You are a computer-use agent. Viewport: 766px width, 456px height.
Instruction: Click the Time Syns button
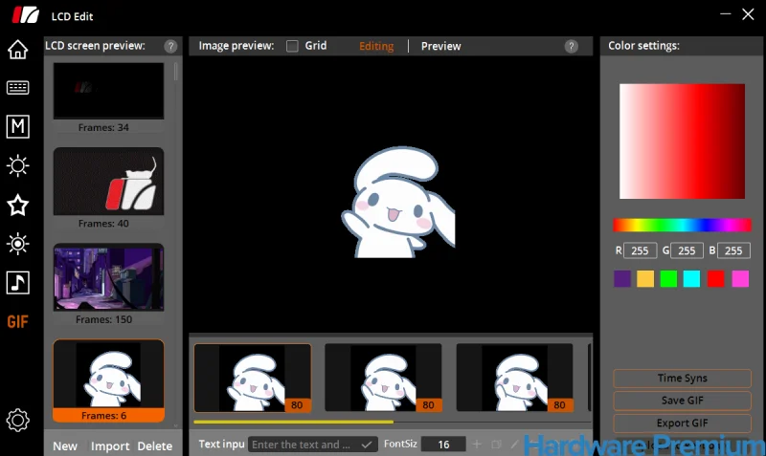tap(682, 378)
